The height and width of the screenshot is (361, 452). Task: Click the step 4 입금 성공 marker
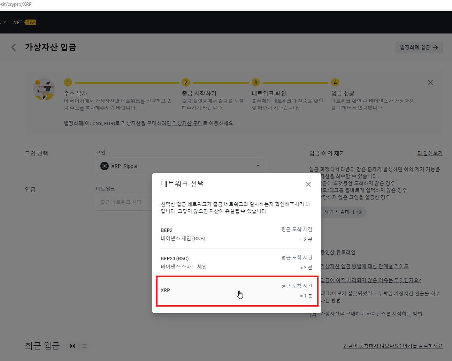[x=335, y=82]
